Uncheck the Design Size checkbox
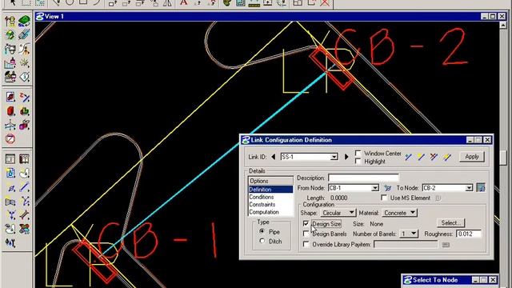The height and width of the screenshot is (288, 512). (306, 224)
